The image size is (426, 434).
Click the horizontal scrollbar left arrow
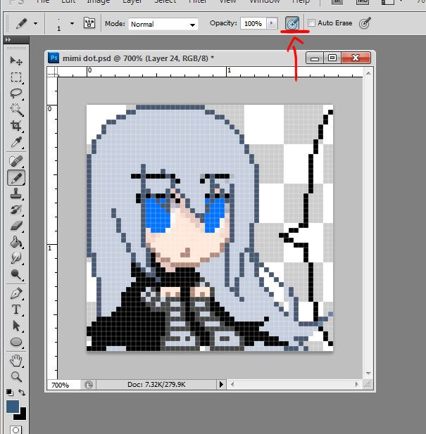pos(232,384)
